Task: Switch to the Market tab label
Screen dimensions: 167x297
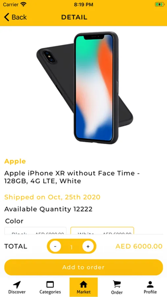Action: pyautogui.click(x=84, y=292)
